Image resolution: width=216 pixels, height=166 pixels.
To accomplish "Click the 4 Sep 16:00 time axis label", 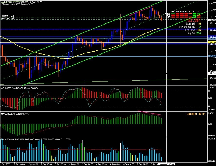I will pyautogui.click(x=129, y=164).
